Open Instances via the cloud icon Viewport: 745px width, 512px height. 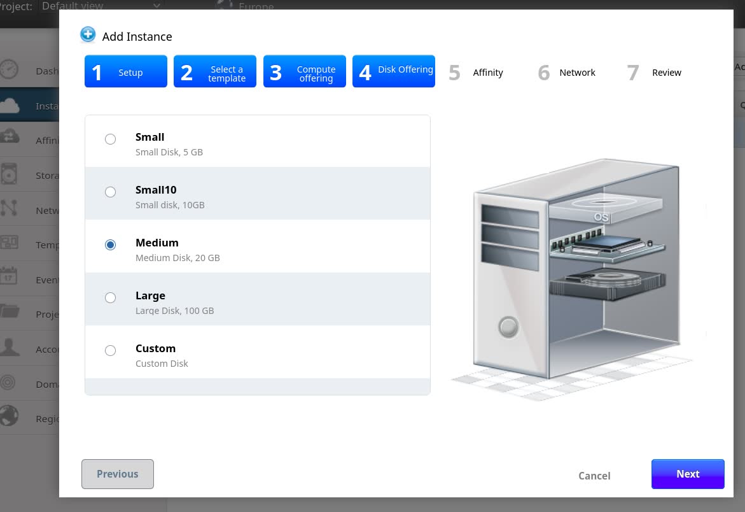(x=9, y=106)
